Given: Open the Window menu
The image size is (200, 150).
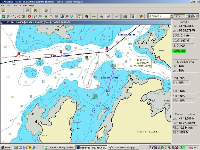Looking at the screenshot, I should pos(23,5).
